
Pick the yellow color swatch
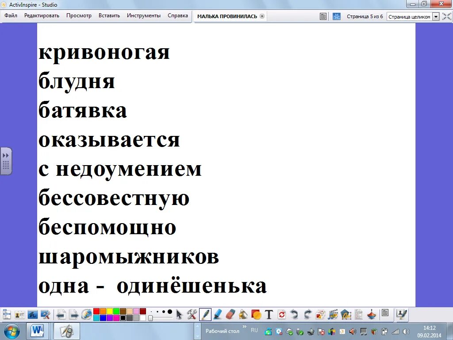point(110,311)
